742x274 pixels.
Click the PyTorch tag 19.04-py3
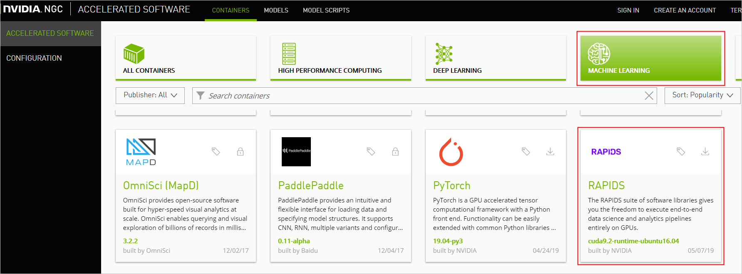pos(448,241)
